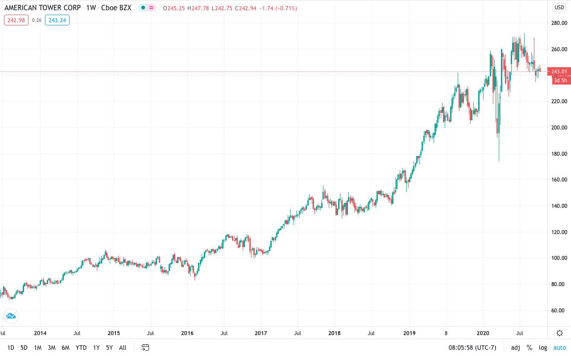Screen dimensions: 571x356
Task: Select the 5Y time range
Action: [109, 348]
